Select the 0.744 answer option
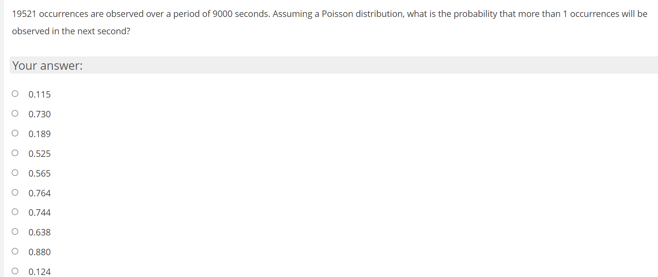 click(15, 212)
